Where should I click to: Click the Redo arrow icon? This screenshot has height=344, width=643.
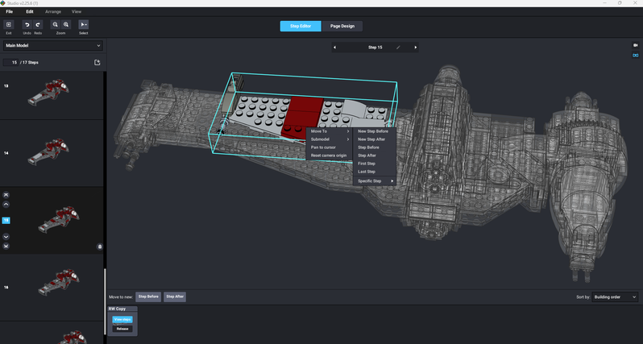pyautogui.click(x=38, y=25)
